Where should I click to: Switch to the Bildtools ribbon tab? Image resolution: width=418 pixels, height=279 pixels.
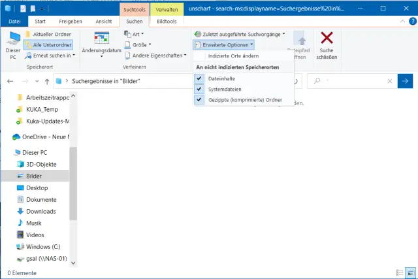point(167,22)
